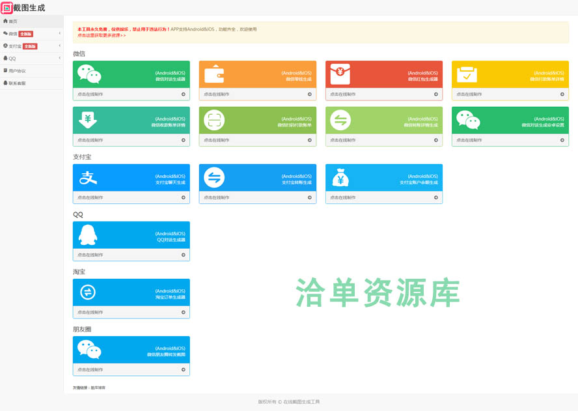Click 点击在线制作 under 微信对话生成安卓设置

[469, 140]
